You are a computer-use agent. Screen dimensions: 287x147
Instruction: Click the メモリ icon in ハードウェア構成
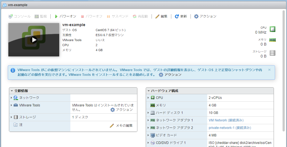153,105
